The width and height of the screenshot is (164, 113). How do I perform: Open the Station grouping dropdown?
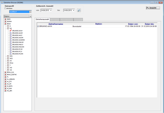[x=30, y=16]
